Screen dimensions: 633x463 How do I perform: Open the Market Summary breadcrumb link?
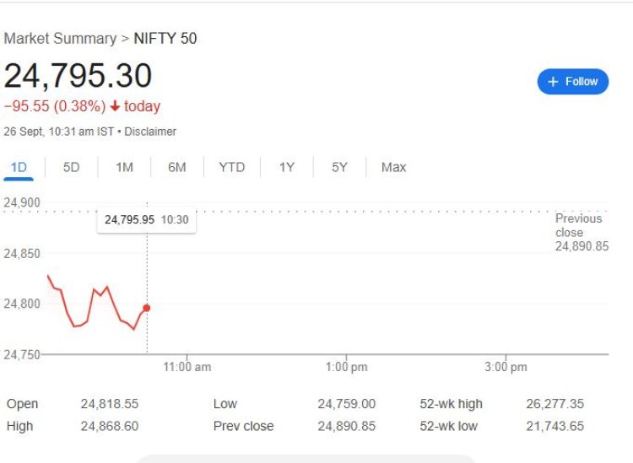pyautogui.click(x=60, y=39)
